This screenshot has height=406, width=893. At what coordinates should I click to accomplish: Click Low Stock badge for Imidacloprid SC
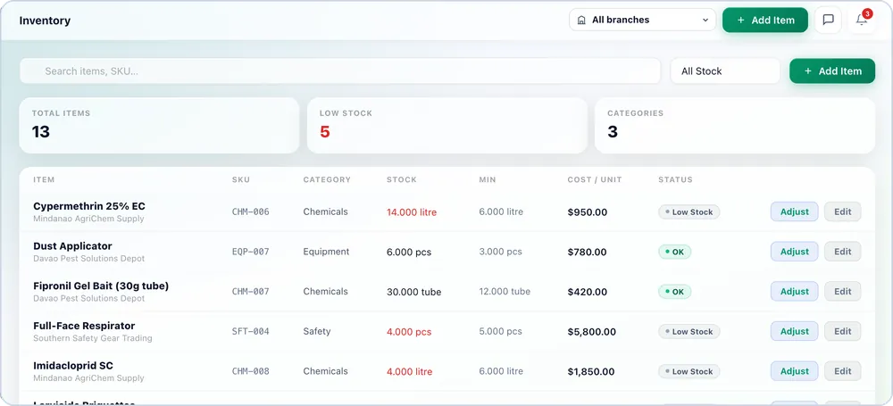click(x=689, y=371)
